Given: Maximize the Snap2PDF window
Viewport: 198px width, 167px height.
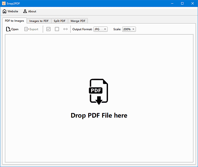Looking at the screenshot, I should click(x=182, y=3).
